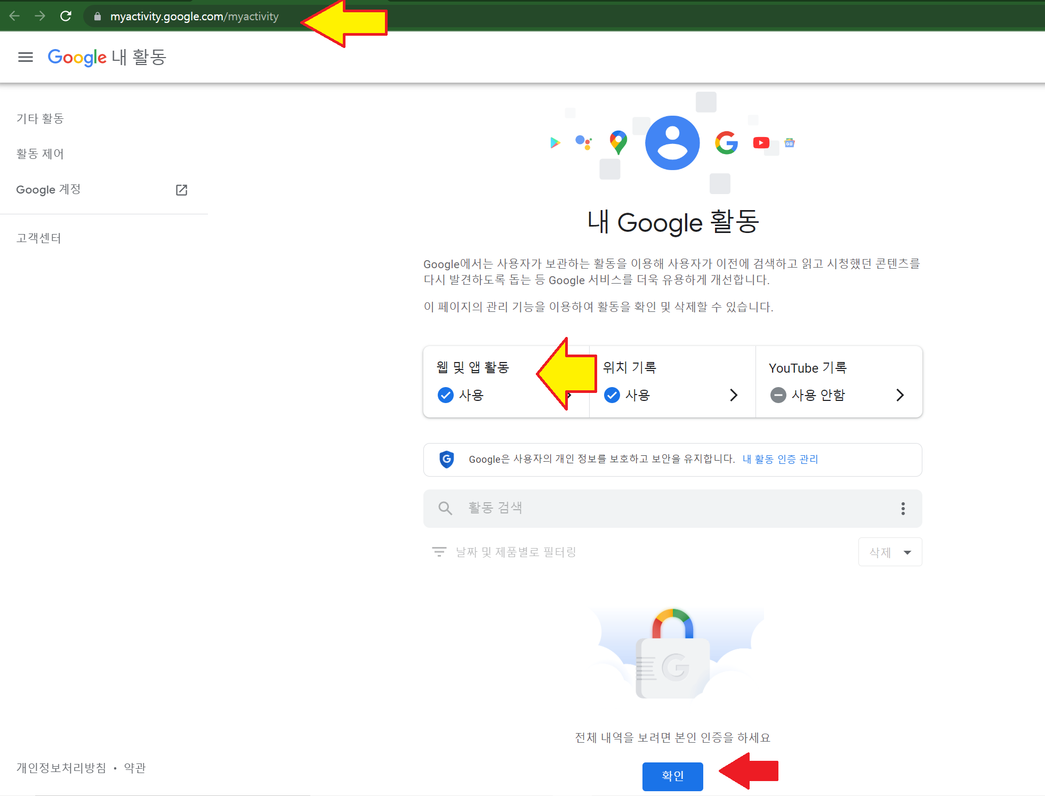This screenshot has width=1045, height=796.
Task: Expand the 위치 기록 card via its chevron
Action: click(734, 395)
